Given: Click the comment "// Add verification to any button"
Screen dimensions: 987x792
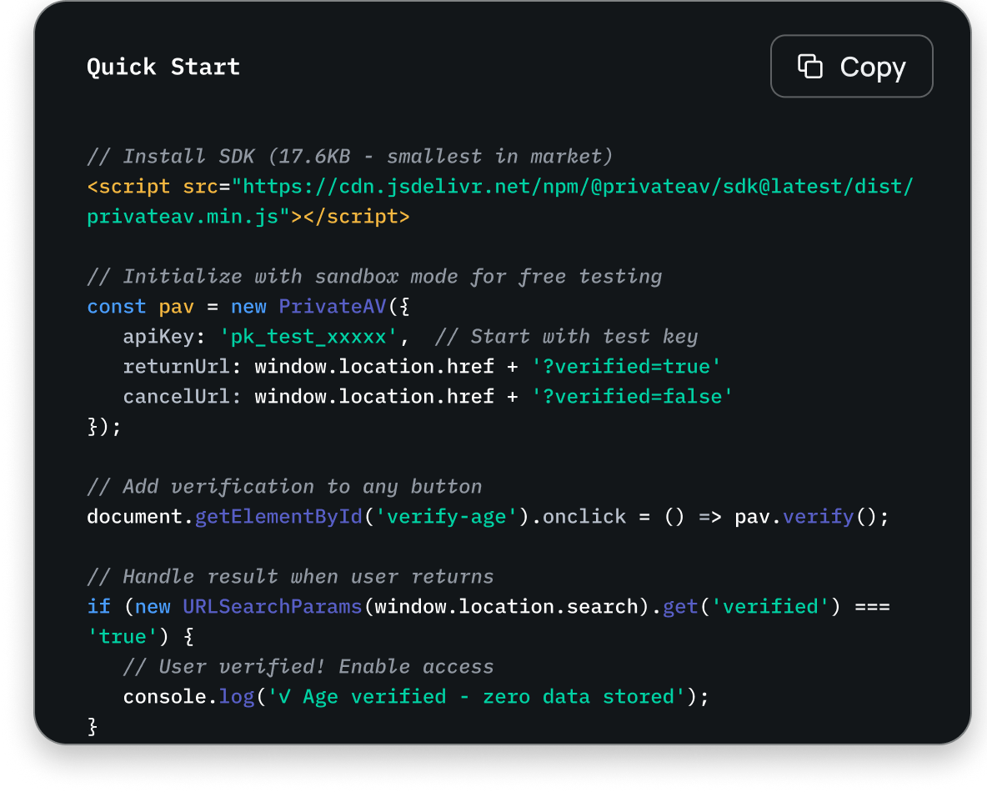Looking at the screenshot, I should pos(284,487).
